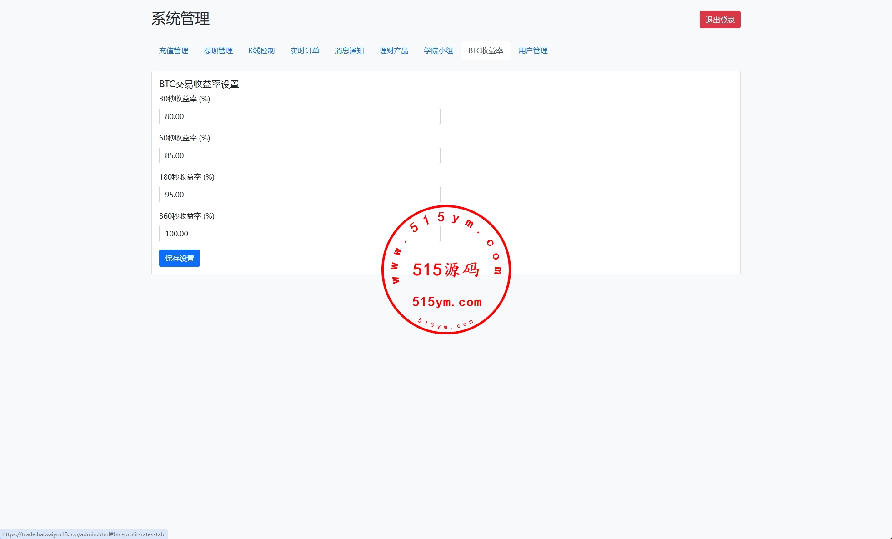Screen dimensions: 892x539
Task: Click the 60秒收益率 input showing 85.00
Action: [x=299, y=155]
